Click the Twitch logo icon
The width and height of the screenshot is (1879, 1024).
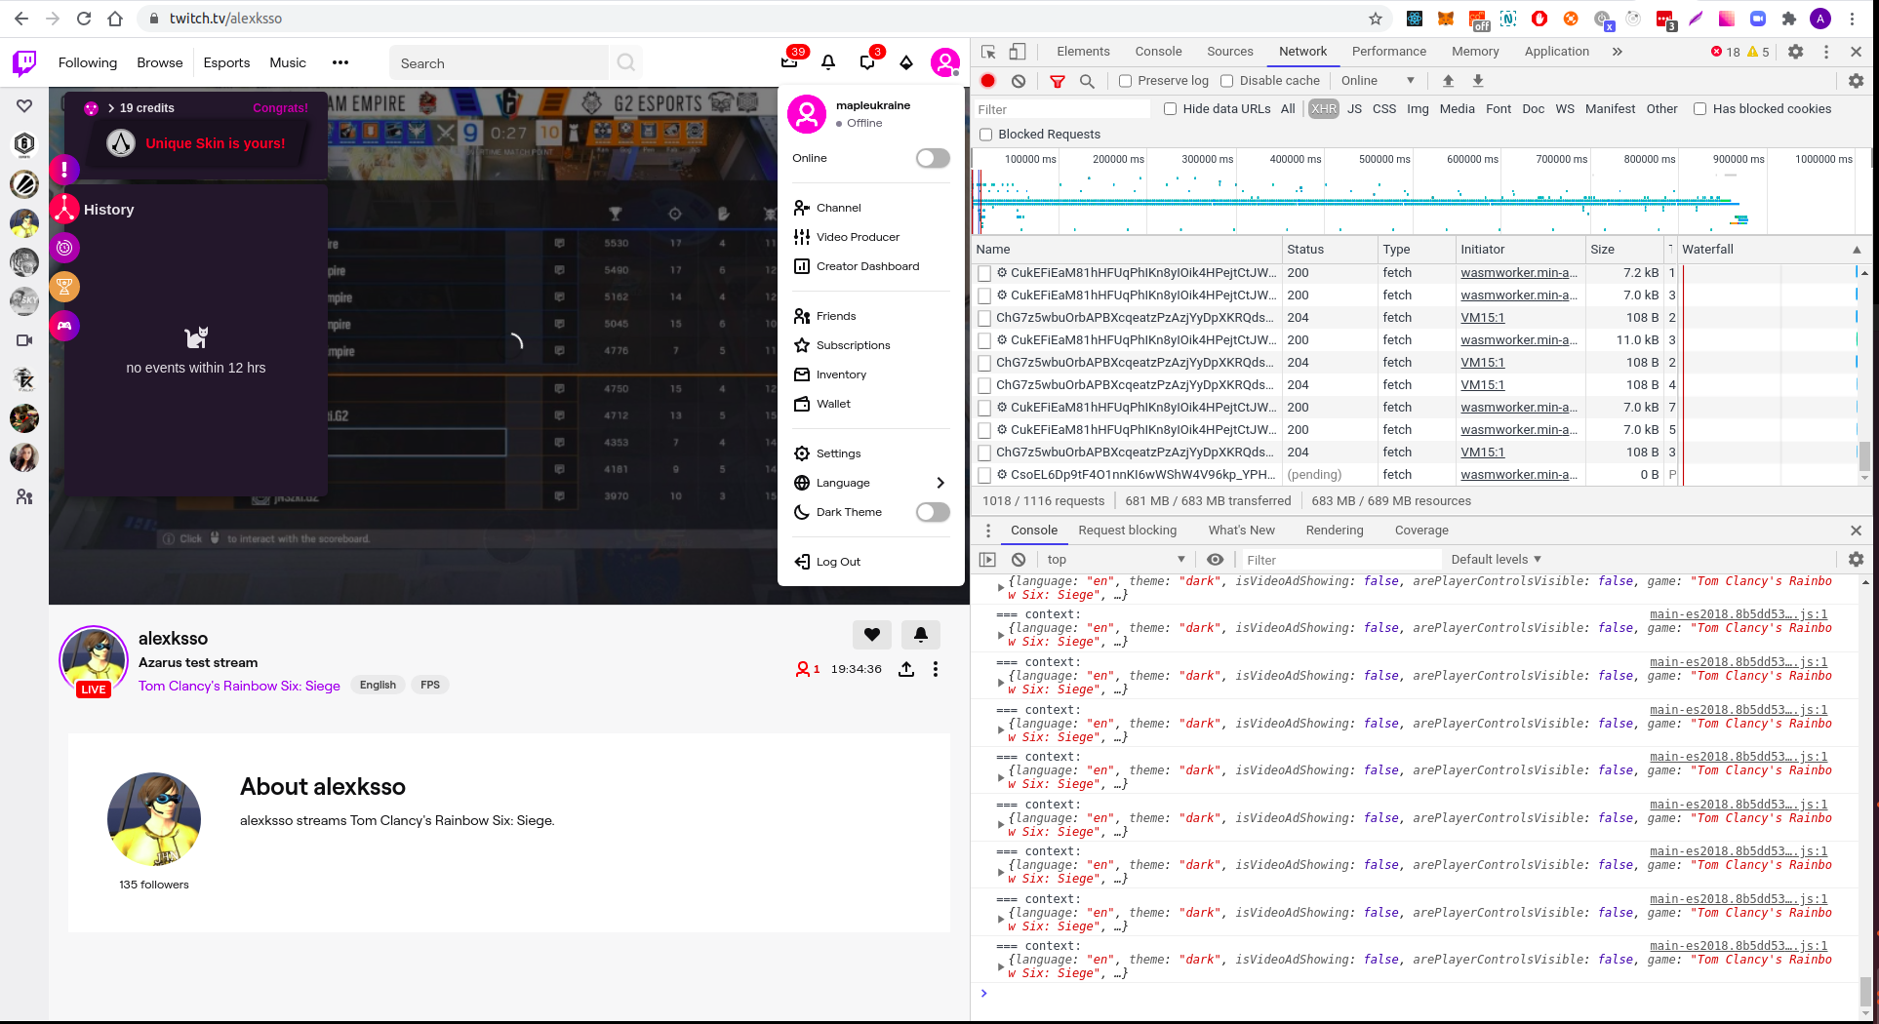click(23, 62)
